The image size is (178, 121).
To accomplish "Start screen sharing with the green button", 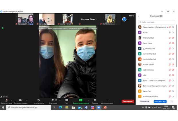I will 81,100.
